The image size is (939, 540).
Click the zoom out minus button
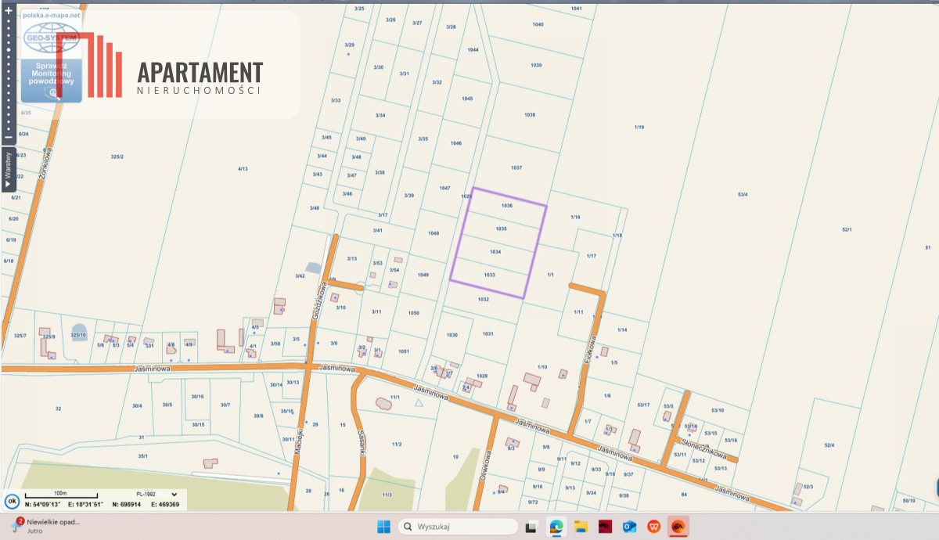click(x=9, y=138)
